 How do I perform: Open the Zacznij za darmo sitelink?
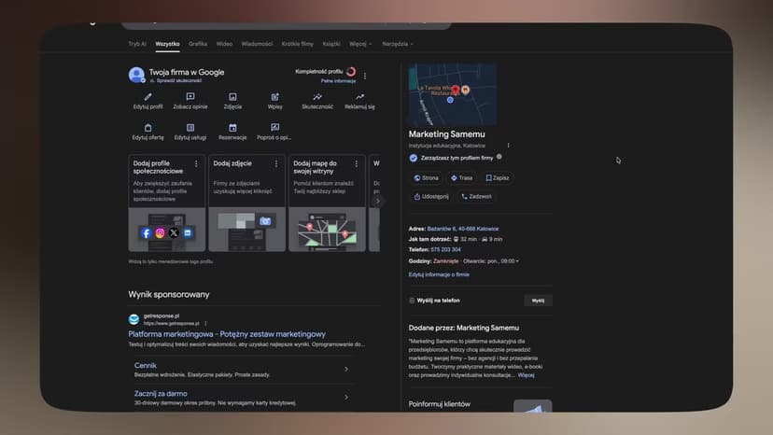click(161, 394)
